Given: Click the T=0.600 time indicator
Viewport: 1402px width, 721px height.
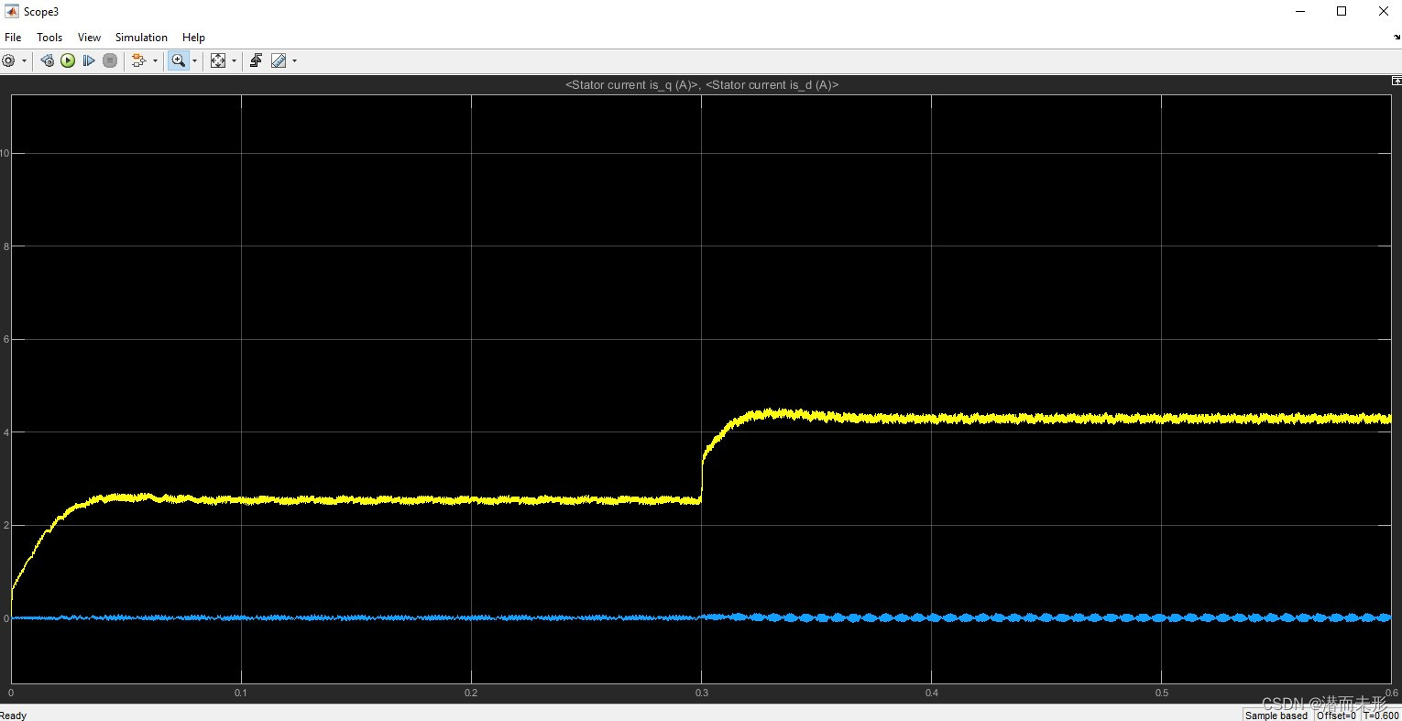Looking at the screenshot, I should (1381, 716).
